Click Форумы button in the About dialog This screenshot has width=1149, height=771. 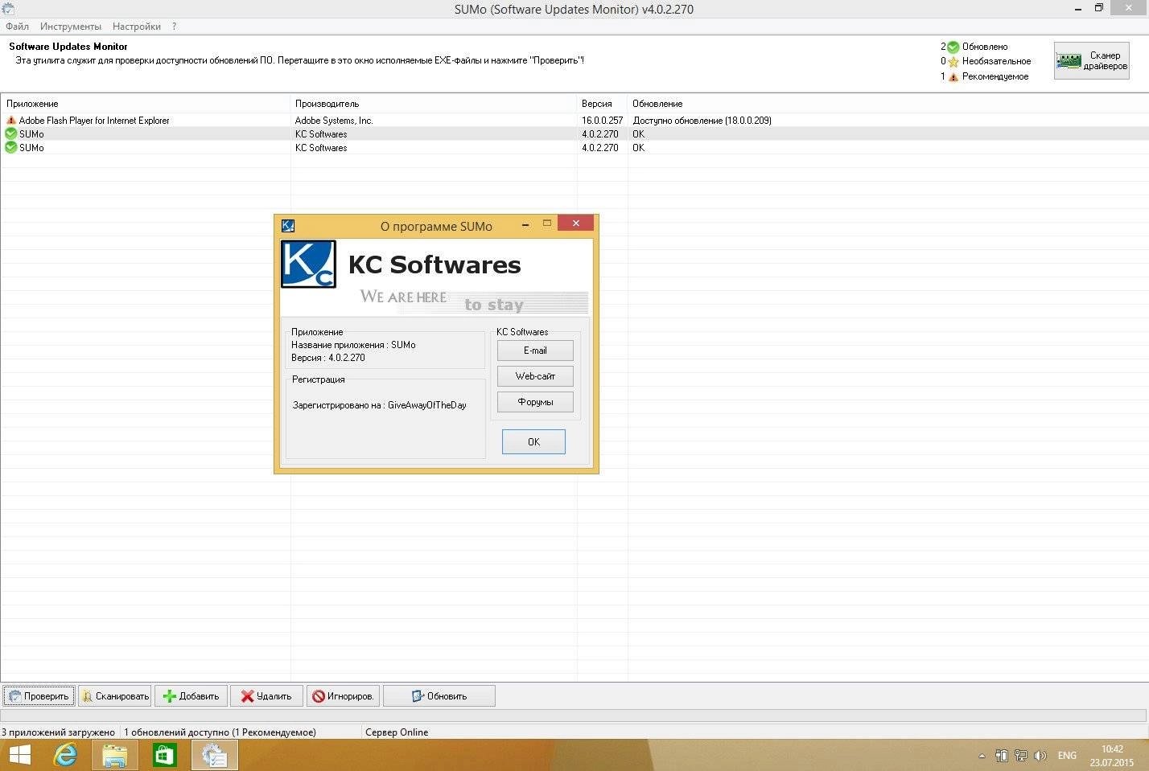pyautogui.click(x=535, y=402)
